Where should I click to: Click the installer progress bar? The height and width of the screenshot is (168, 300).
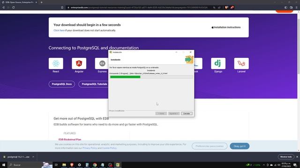[151, 77]
